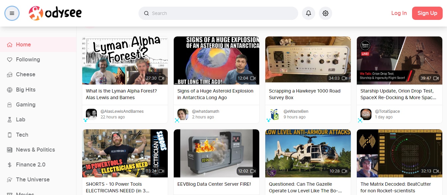Click the Home house icon

[10, 45]
